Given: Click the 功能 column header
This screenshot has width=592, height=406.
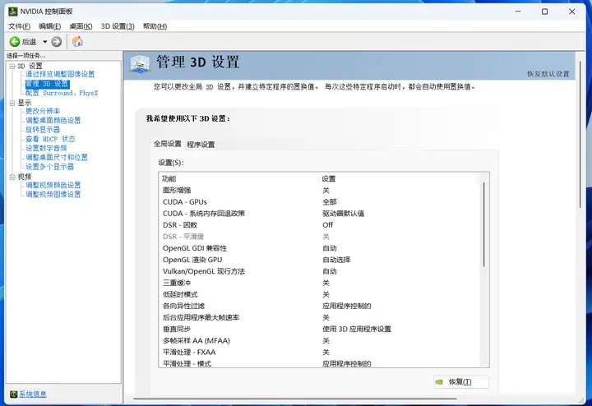Looking at the screenshot, I should [x=169, y=179].
